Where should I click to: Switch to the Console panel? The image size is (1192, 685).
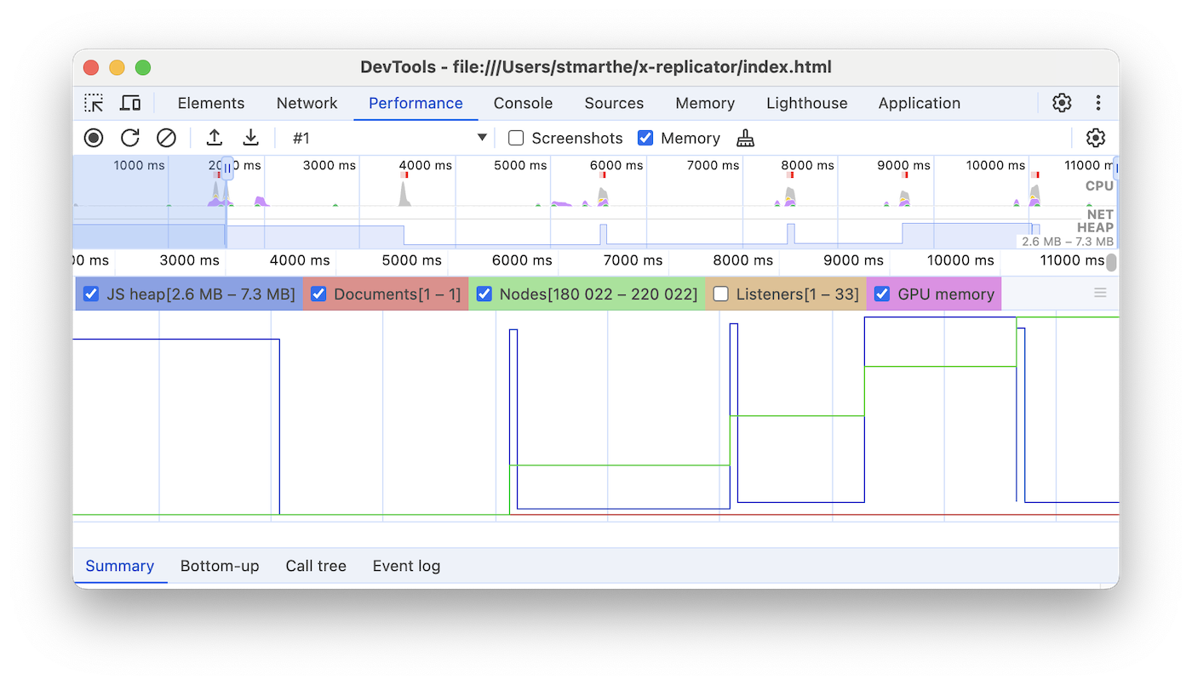tap(523, 102)
